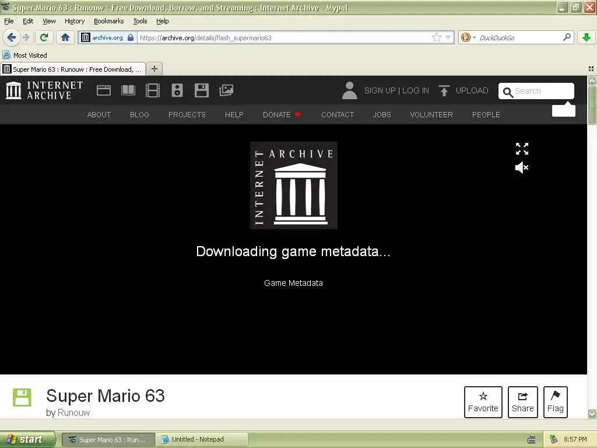Screen dimensions: 597x448
Task: Click the LOG IN link
Action: (x=415, y=90)
